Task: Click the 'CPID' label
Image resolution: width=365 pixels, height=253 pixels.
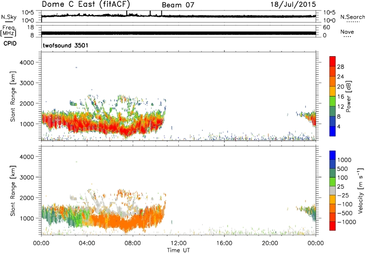Action: tap(10, 43)
